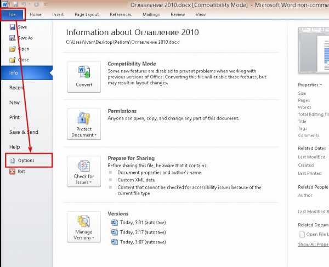Open Options by its text label

[26, 161]
